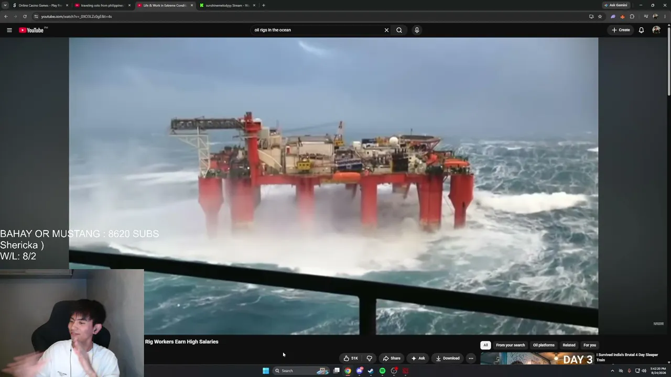The image size is (671, 377).
Task: Switch to Online Casino Games tab
Action: [40, 5]
